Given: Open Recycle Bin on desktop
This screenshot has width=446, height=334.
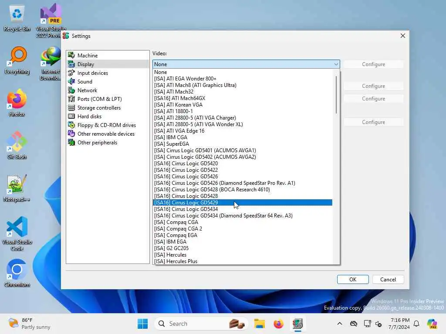Looking at the screenshot, I should pos(17,18).
